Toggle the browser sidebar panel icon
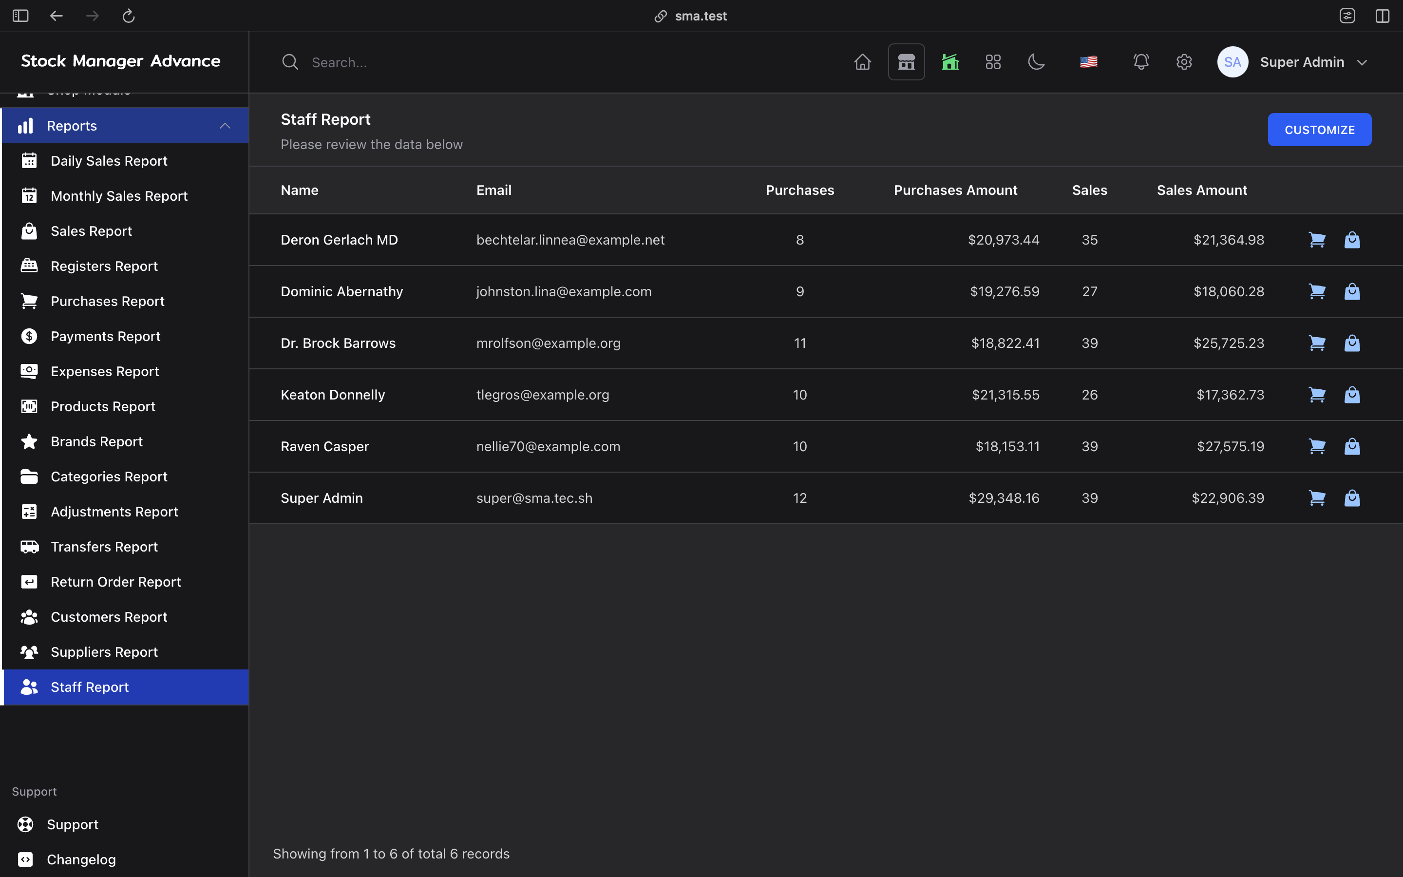Viewport: 1403px width, 877px height. [x=20, y=16]
